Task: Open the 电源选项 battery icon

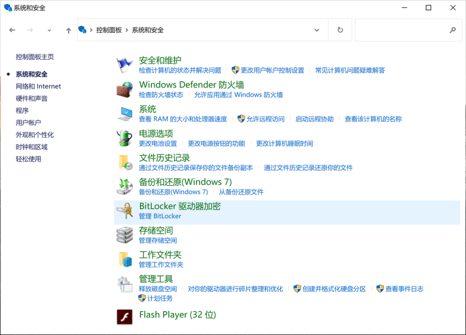Action: point(125,138)
